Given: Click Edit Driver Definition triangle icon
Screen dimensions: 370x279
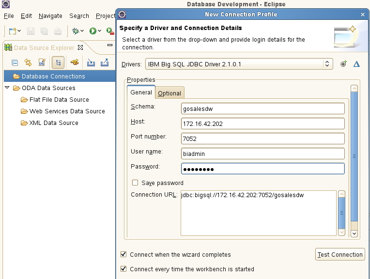Looking at the screenshot, I should [x=356, y=64].
